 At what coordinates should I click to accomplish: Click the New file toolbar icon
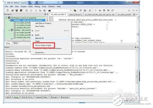[7, 10]
